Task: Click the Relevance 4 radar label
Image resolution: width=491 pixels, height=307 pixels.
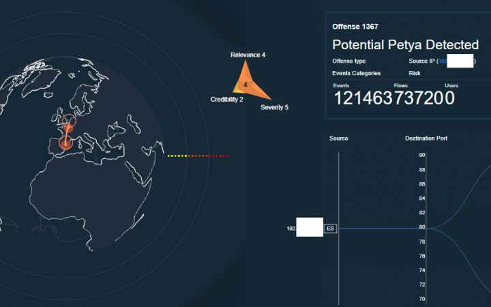Action: (x=248, y=55)
